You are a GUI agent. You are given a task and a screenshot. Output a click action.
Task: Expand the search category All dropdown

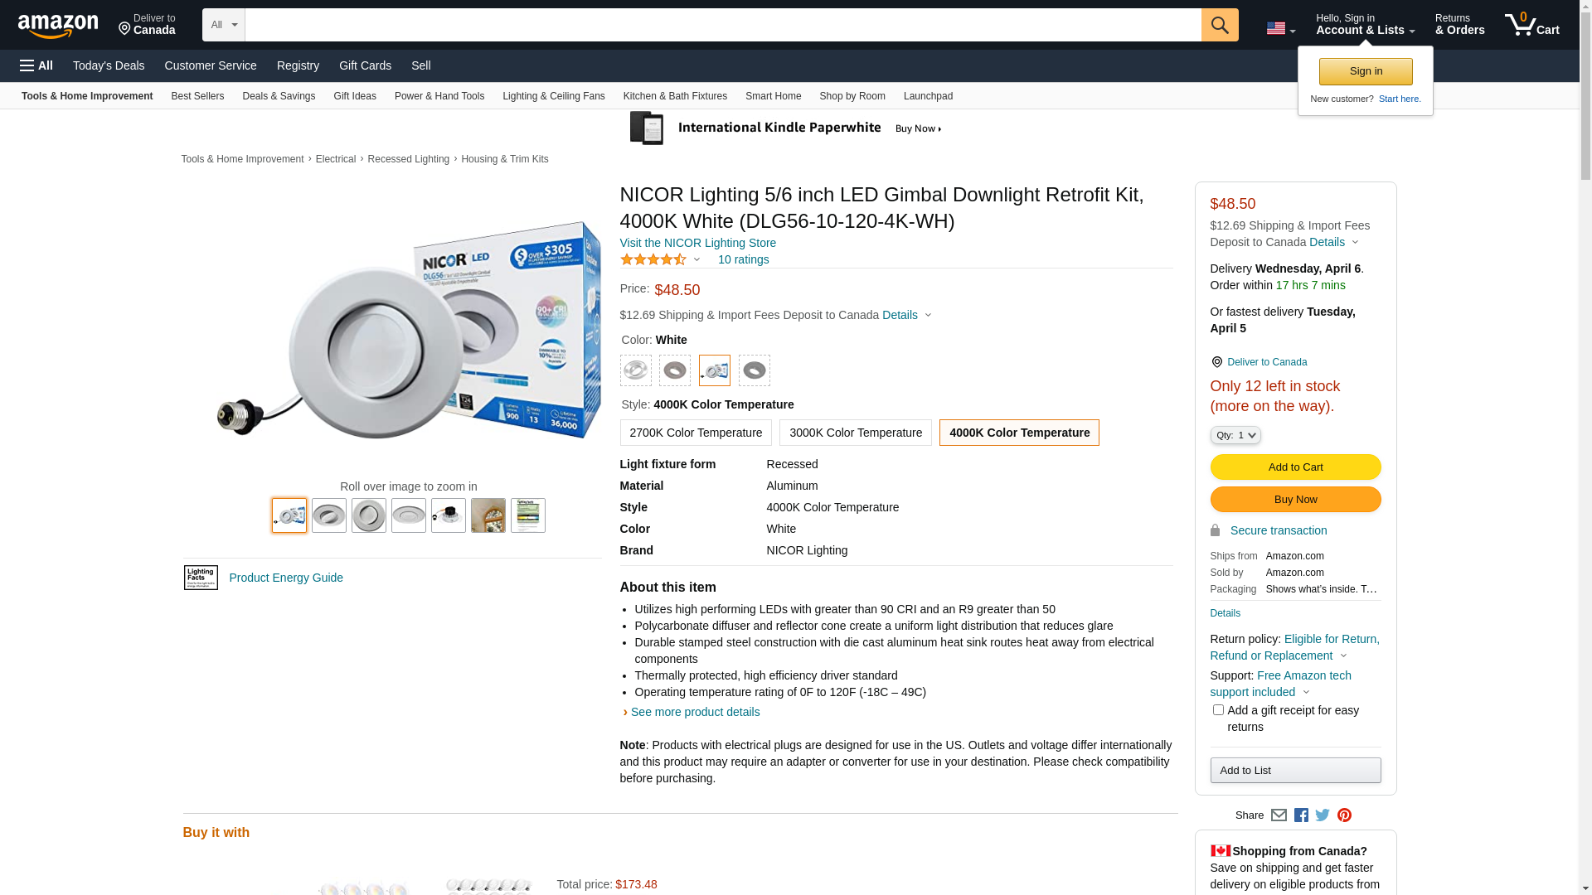tap(224, 25)
